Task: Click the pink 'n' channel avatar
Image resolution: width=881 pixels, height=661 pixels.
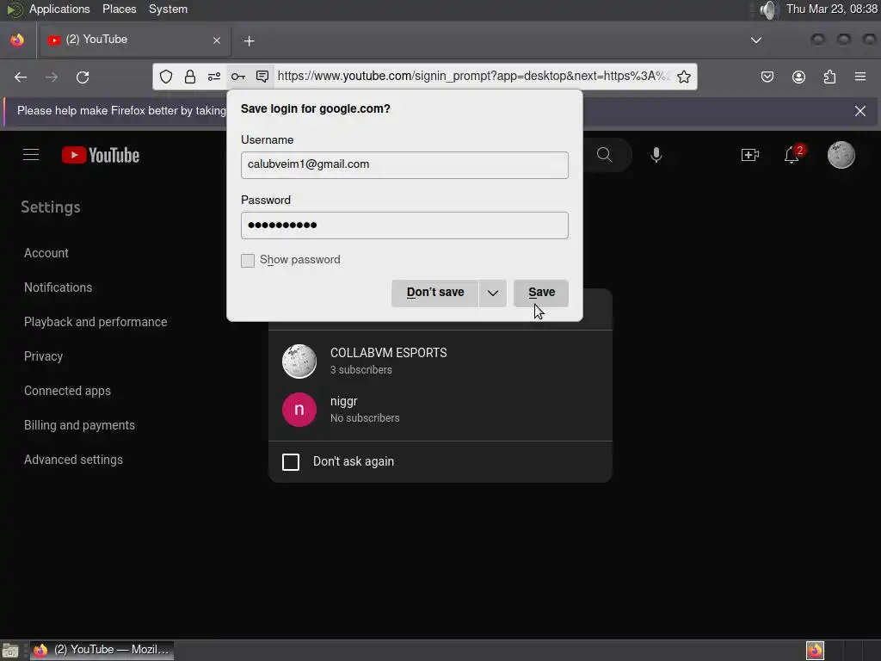Action: pyautogui.click(x=299, y=410)
